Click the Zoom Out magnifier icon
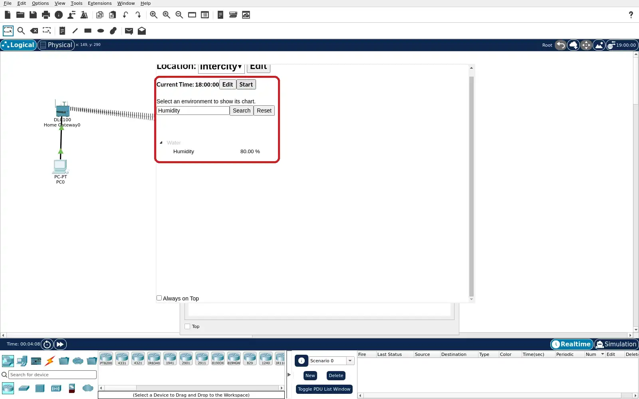Image resolution: width=639 pixels, height=399 pixels. (179, 15)
